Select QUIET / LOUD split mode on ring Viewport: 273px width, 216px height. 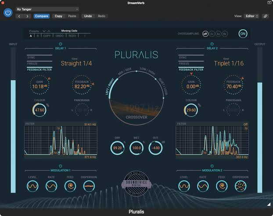[x=163, y=87]
